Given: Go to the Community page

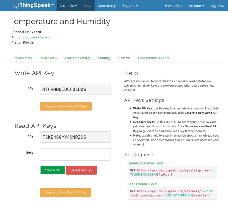Looking at the screenshot, I should click(107, 6).
